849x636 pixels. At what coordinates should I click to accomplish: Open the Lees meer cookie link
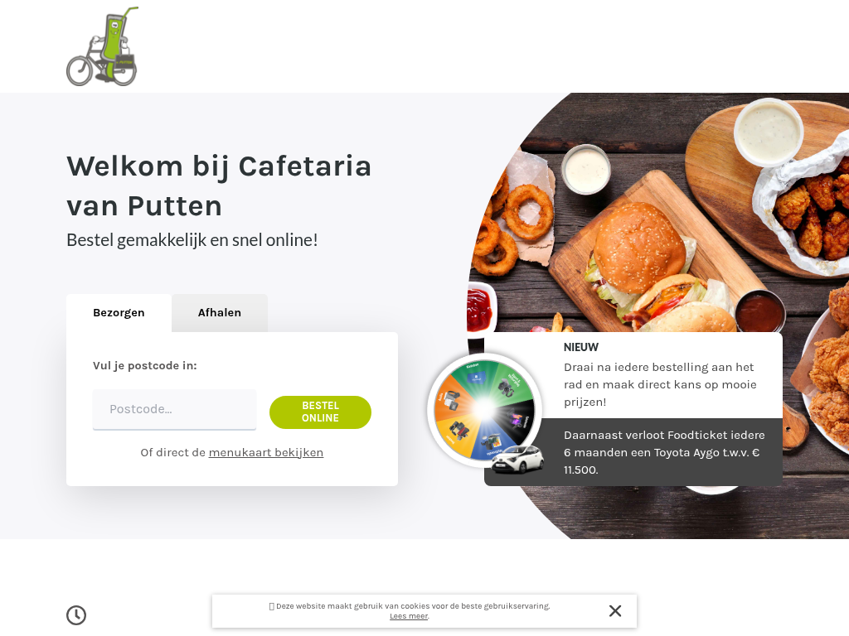click(409, 616)
